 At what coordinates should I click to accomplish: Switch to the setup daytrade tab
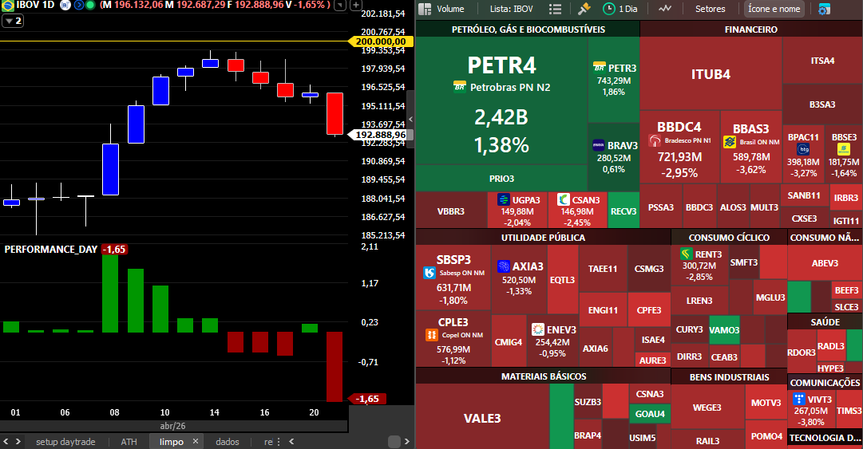coord(65,442)
